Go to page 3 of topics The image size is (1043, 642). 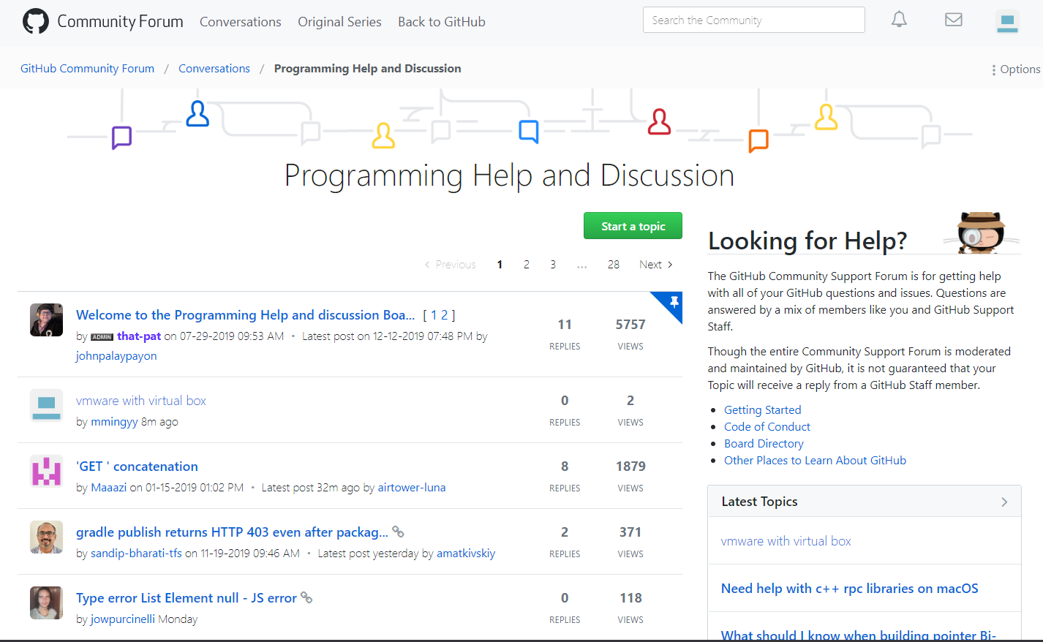click(553, 265)
